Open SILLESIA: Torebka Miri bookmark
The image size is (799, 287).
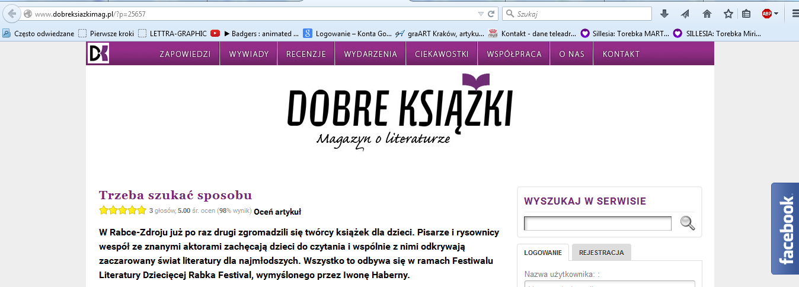(717, 34)
